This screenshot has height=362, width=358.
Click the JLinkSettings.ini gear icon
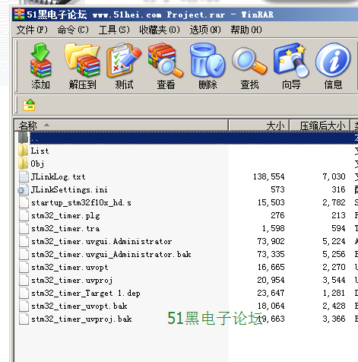click(23, 190)
